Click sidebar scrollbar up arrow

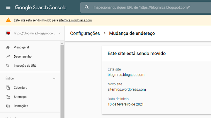click(x=62, y=43)
